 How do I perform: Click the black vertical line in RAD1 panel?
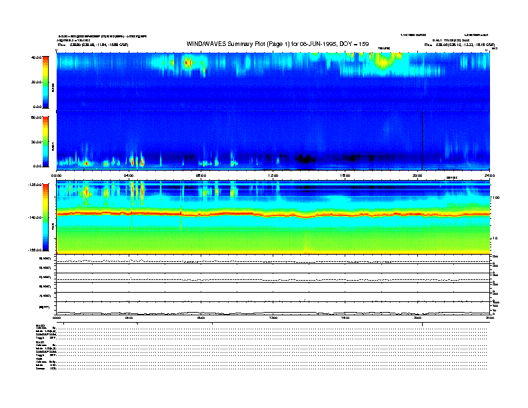(422, 141)
